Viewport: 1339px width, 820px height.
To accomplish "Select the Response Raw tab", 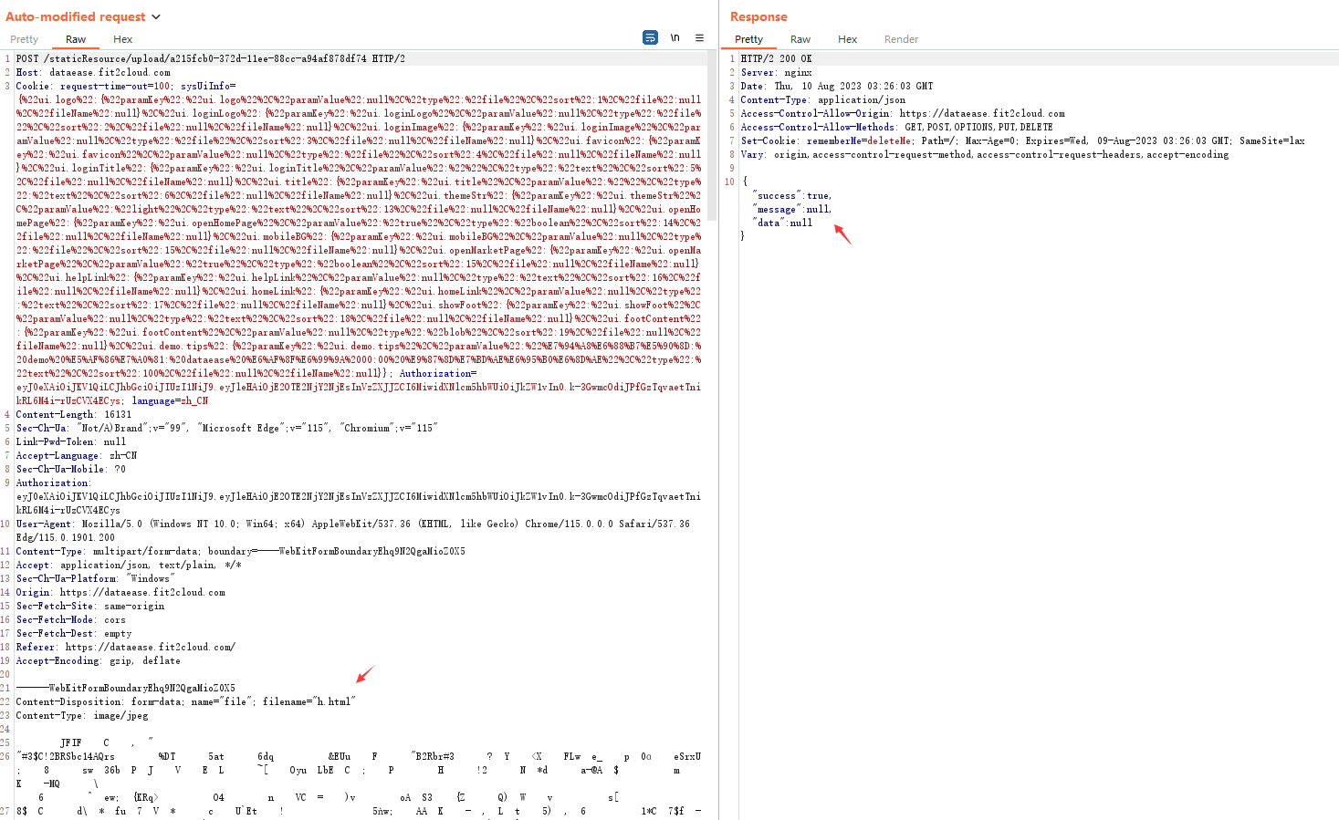I will pos(800,39).
